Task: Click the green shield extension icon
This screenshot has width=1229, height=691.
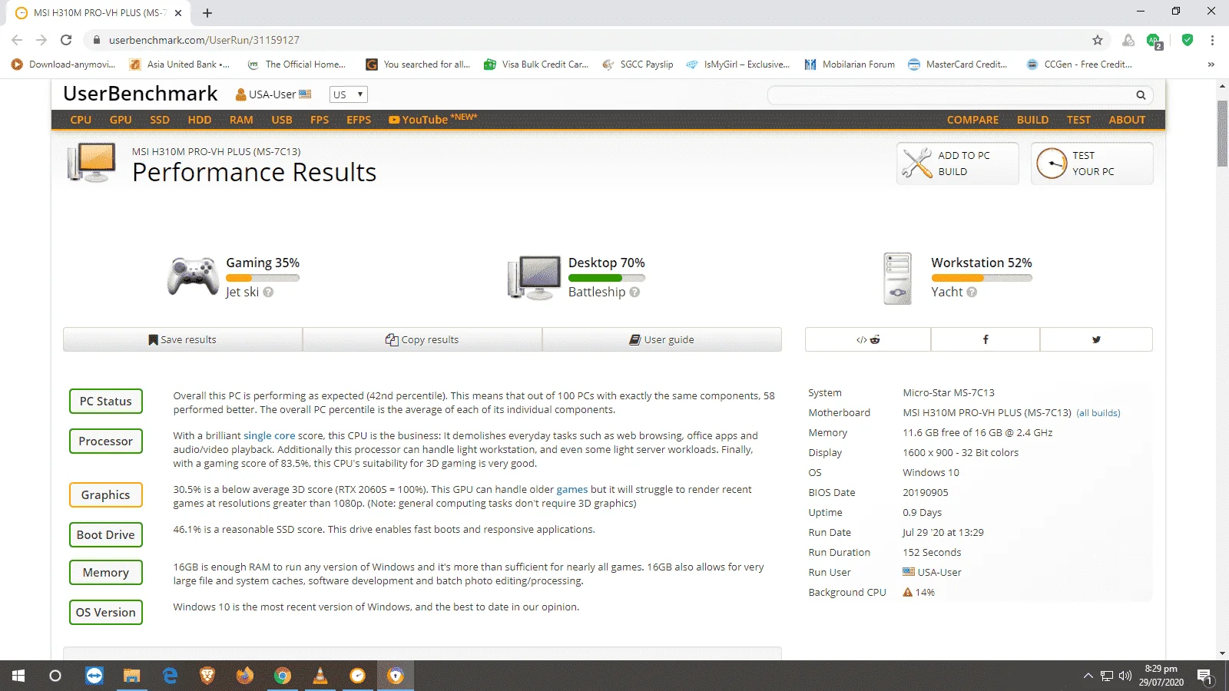Action: (1188, 40)
